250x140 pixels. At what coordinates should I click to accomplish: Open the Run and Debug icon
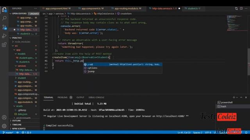click(4, 36)
